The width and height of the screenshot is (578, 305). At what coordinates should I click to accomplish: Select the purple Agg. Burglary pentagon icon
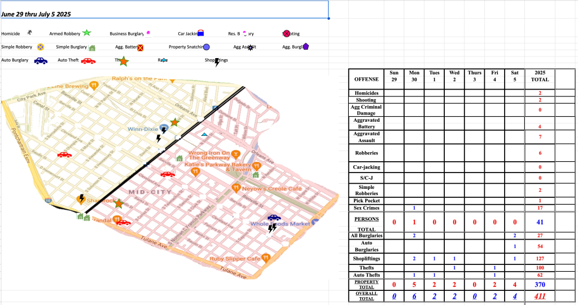coord(305,47)
